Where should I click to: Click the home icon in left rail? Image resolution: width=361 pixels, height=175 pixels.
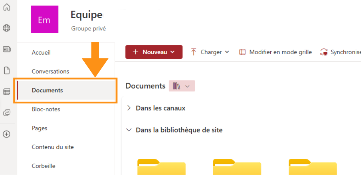coord(7,7)
